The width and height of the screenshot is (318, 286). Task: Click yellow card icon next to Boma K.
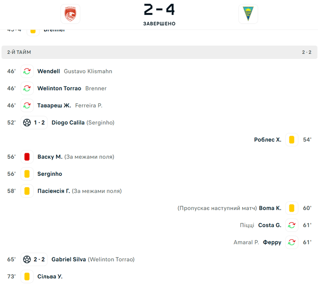coord(292,208)
